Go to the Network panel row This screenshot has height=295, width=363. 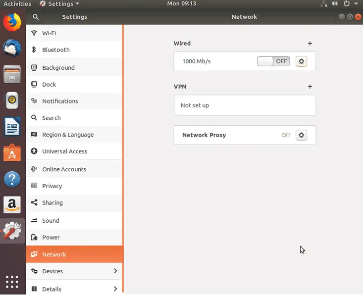click(x=74, y=254)
